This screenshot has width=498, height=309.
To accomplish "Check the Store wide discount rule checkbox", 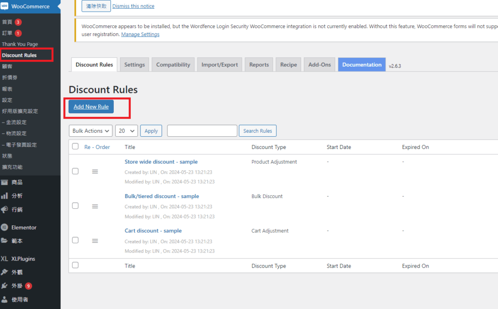I will [x=75, y=171].
